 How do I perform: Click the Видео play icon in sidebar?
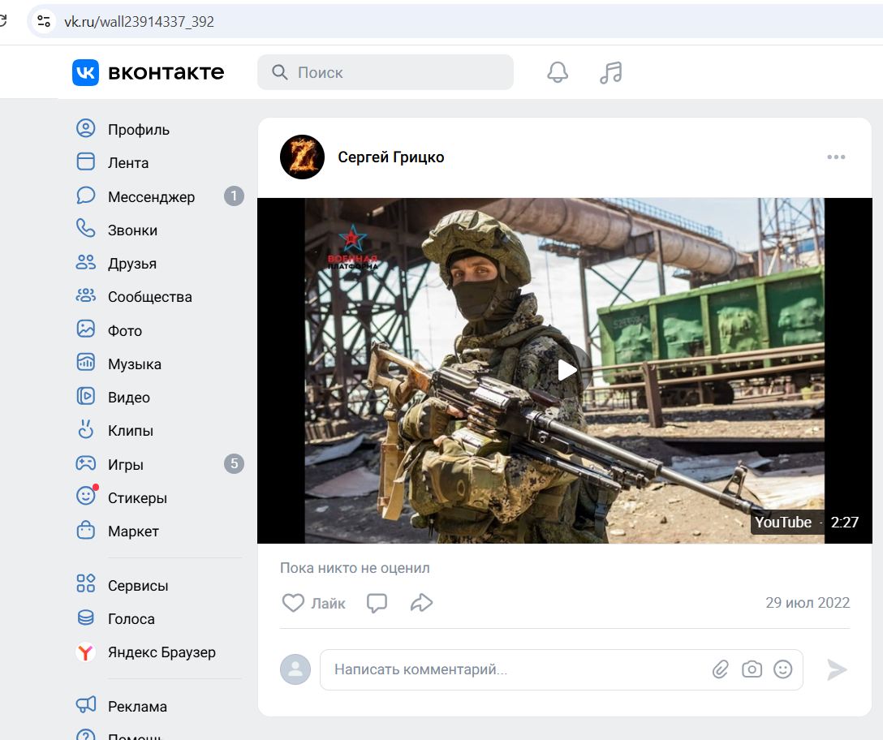pos(85,396)
